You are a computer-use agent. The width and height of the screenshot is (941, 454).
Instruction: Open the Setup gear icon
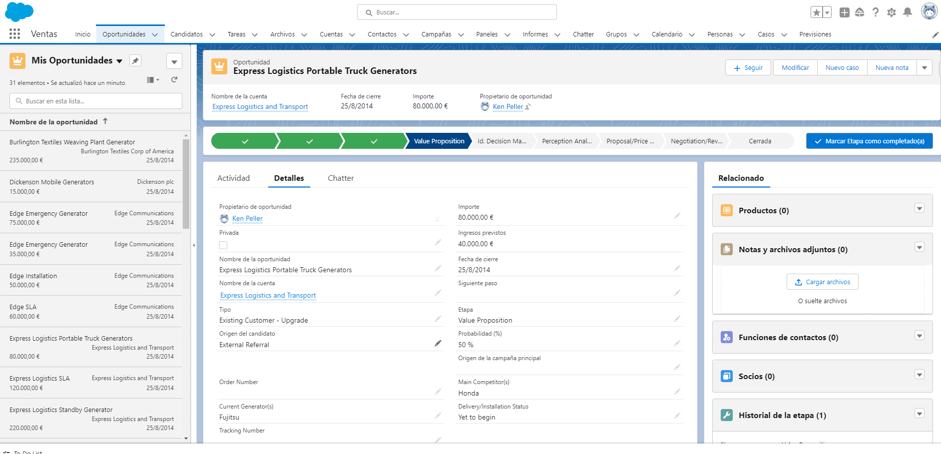[892, 12]
